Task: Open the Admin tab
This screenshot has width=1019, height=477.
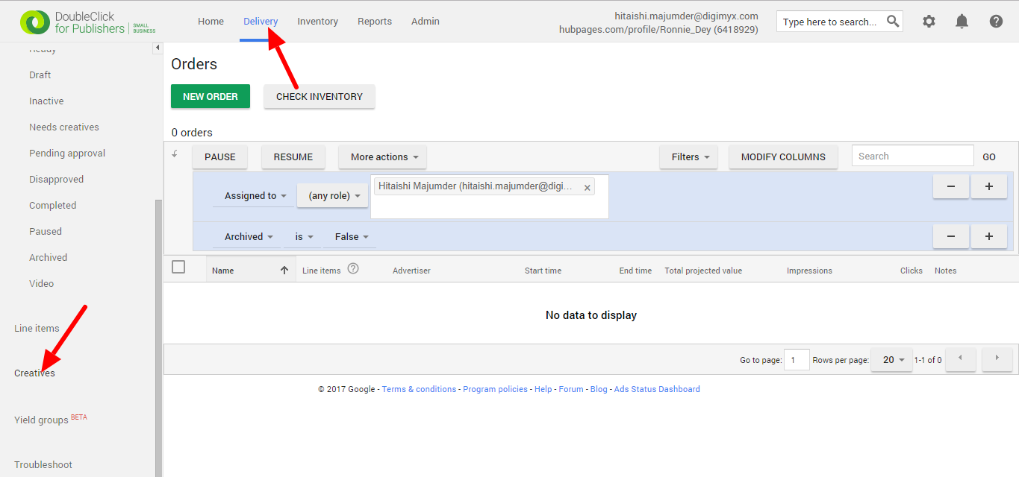Action: pos(425,21)
